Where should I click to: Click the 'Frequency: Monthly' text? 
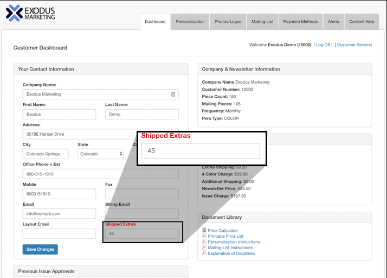point(221,111)
